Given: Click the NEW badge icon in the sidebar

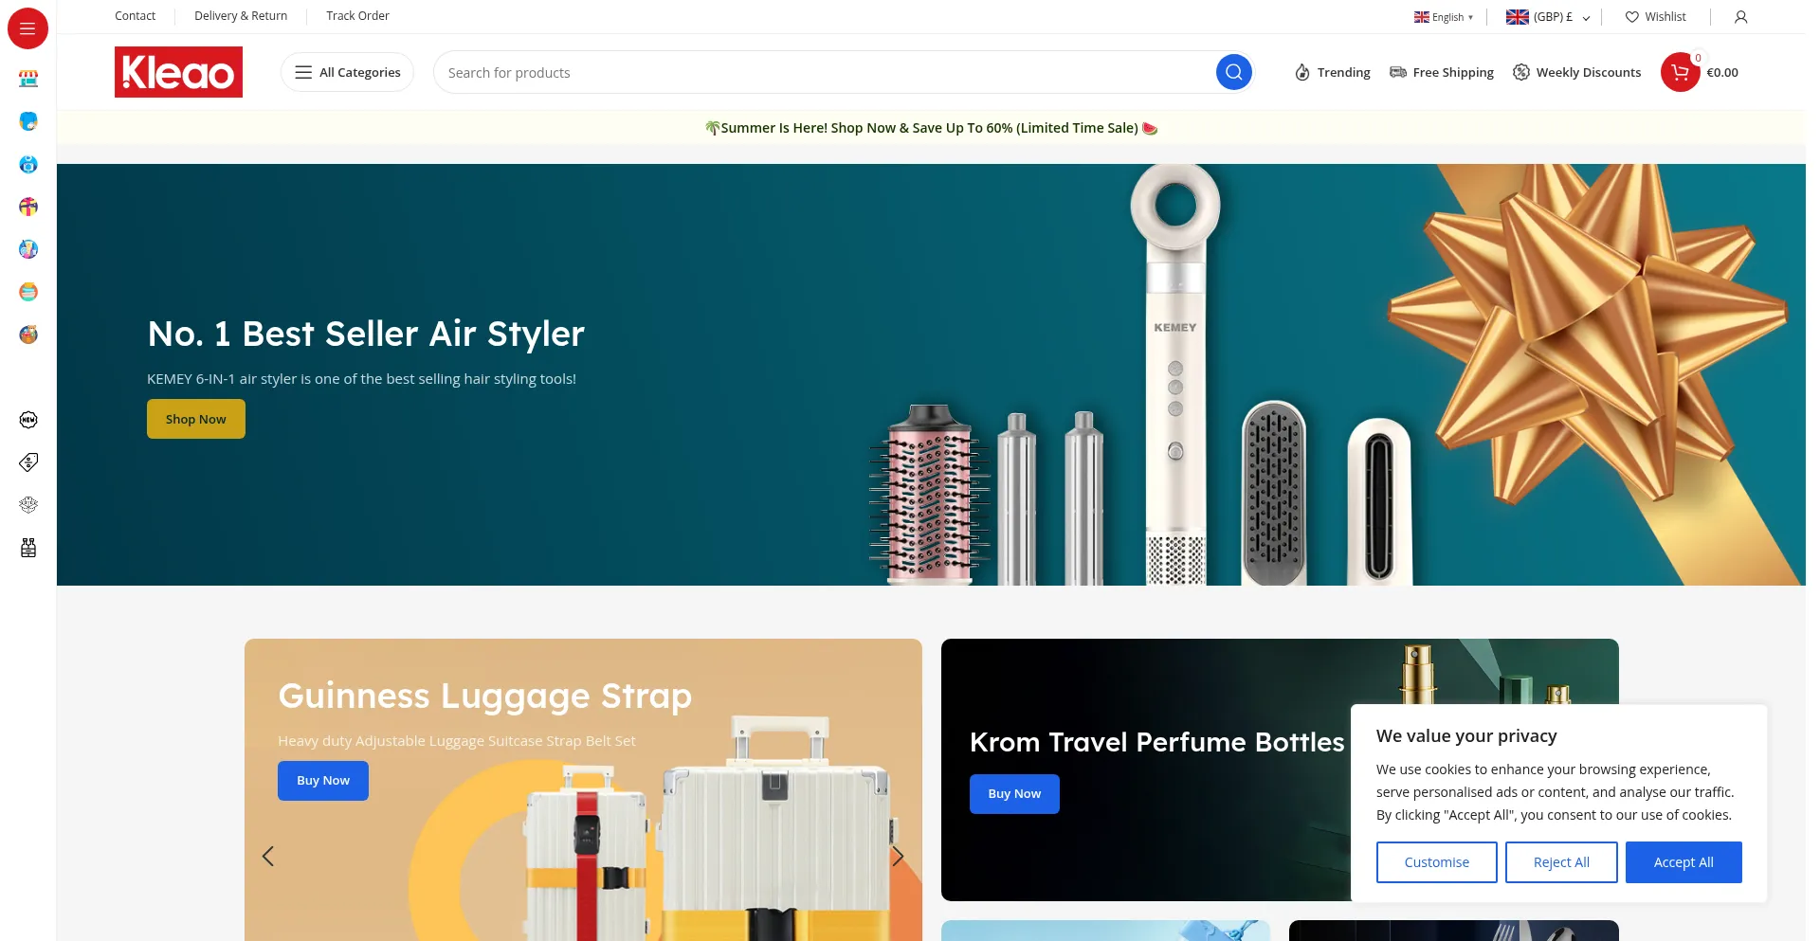Looking at the screenshot, I should (28, 420).
